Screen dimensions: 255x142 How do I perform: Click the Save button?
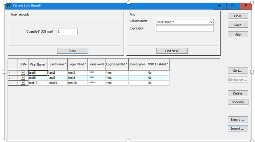(238, 25)
